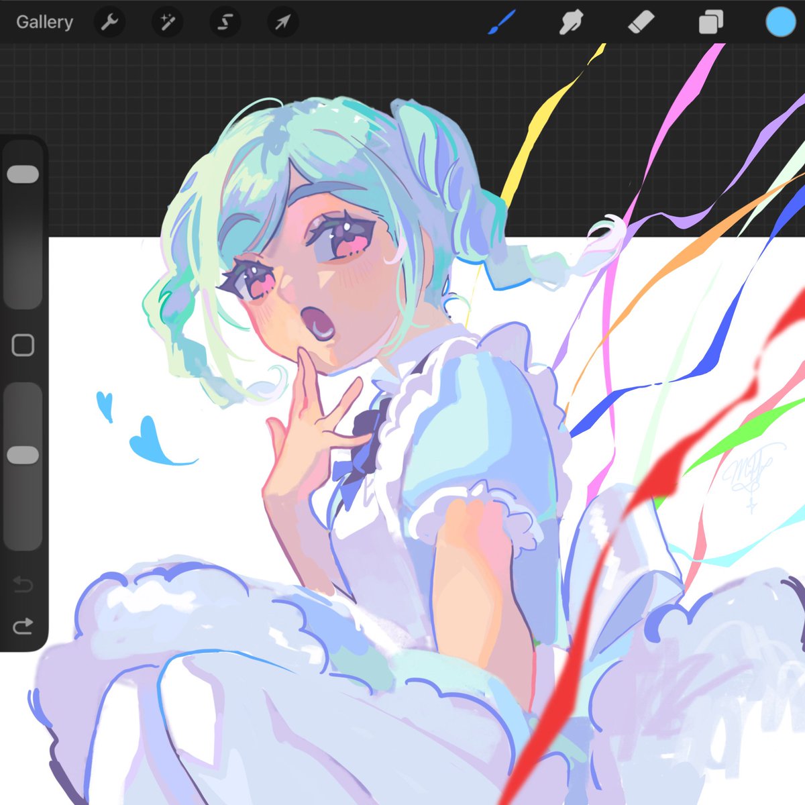The height and width of the screenshot is (805, 805).
Task: Return to the Gallery
Action: (44, 22)
